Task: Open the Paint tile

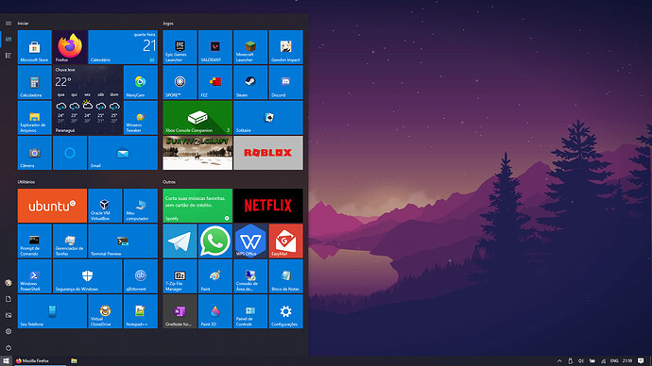Action: [x=215, y=276]
